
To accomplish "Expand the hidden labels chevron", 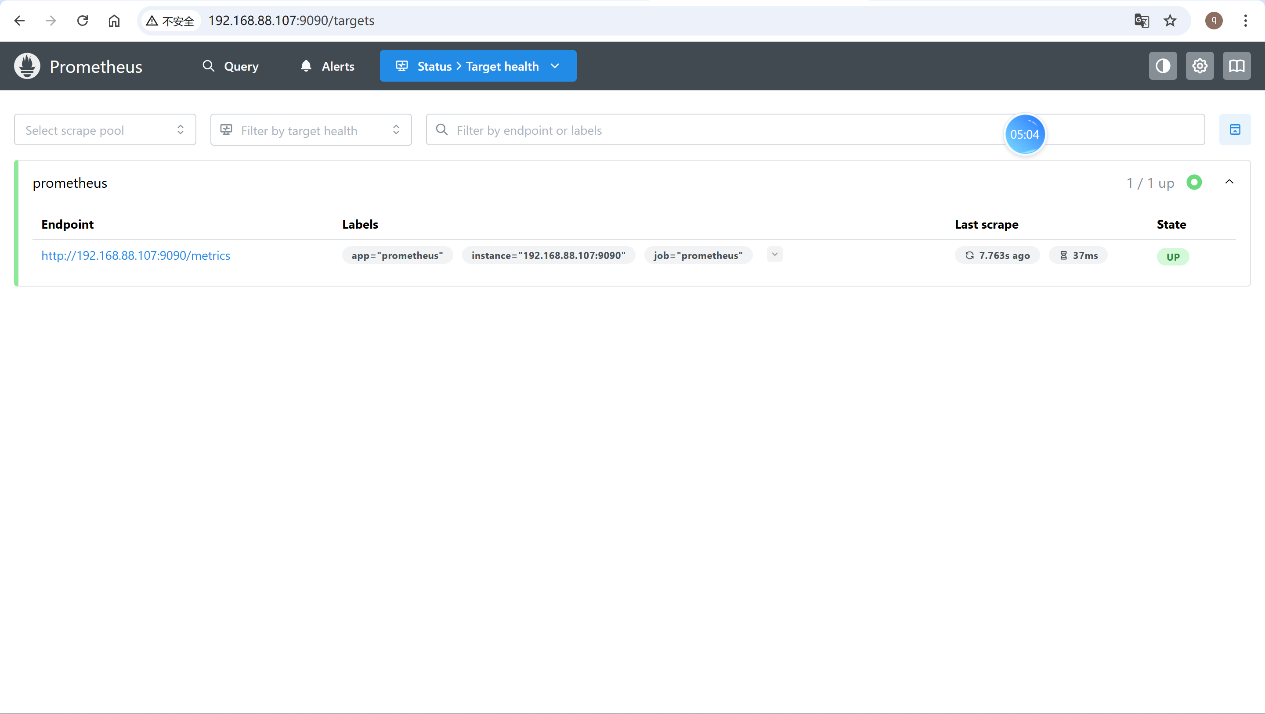I will pos(774,254).
